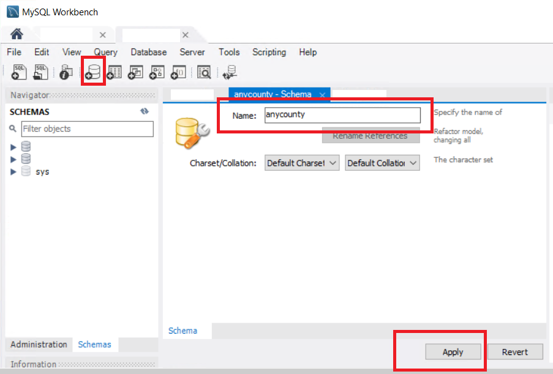Switch to the Schemas navigator tab
The height and width of the screenshot is (374, 553).
[x=94, y=345]
